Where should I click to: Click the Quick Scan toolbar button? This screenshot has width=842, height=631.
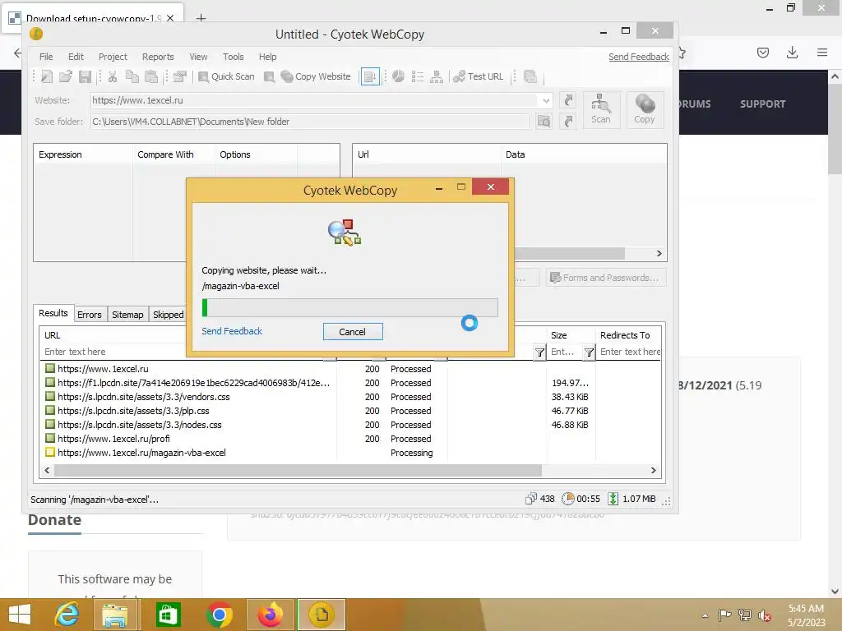(x=226, y=76)
